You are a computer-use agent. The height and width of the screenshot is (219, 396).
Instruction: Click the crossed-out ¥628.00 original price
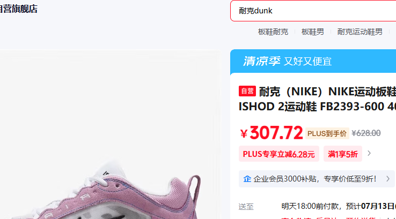coord(366,133)
